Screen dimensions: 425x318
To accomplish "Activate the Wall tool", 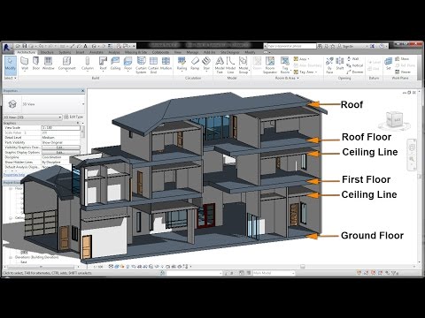I will coord(25,64).
